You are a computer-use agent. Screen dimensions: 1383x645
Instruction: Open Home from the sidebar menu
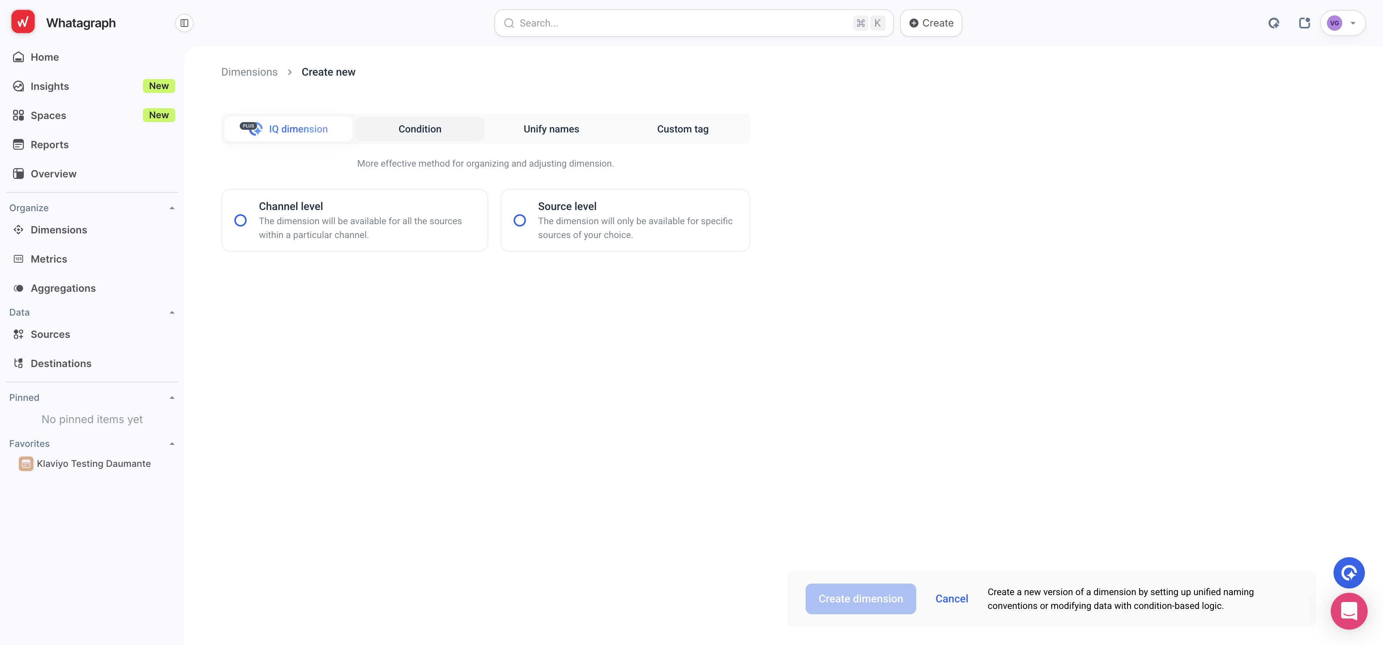click(92, 57)
